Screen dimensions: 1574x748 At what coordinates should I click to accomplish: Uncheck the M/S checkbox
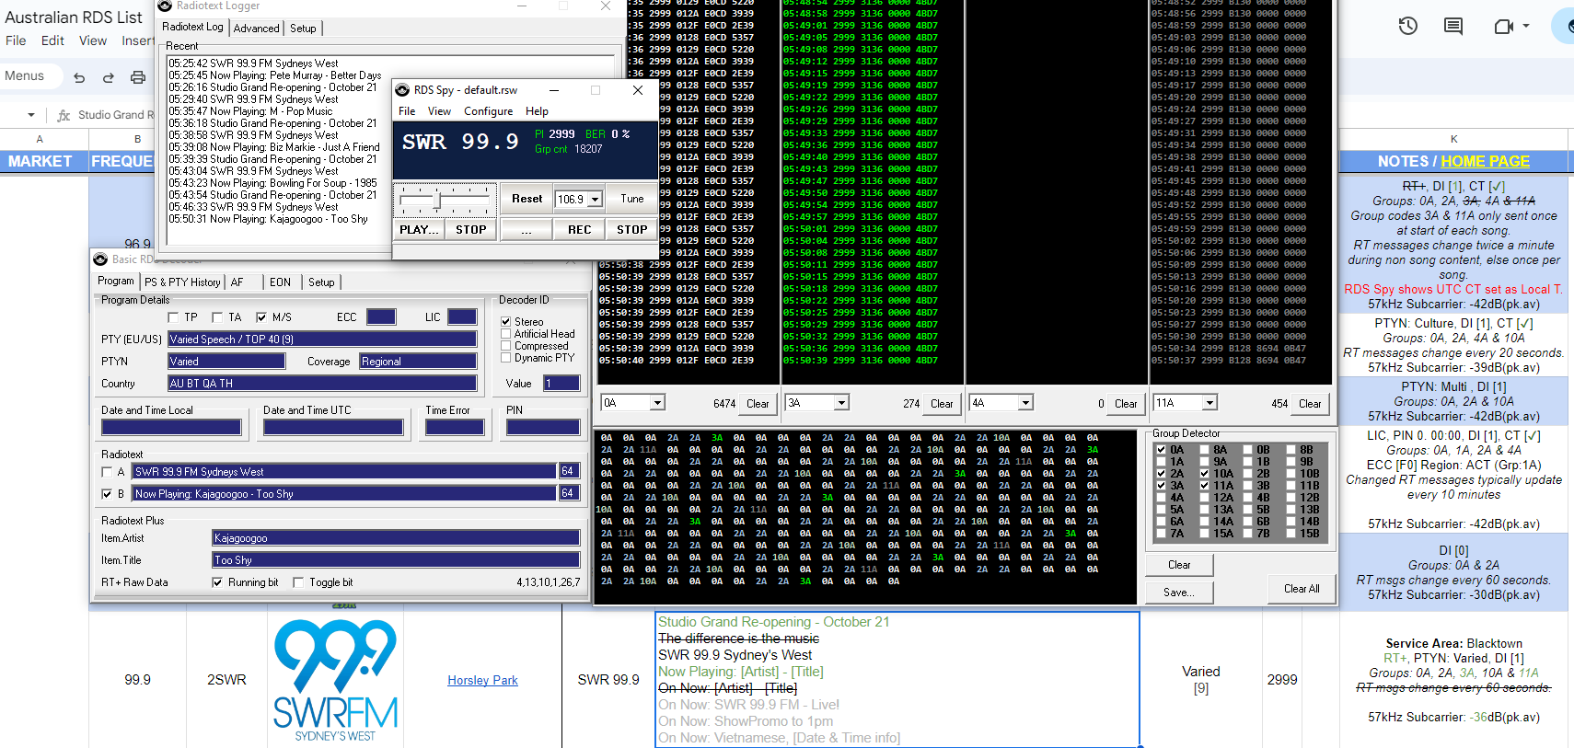coord(261,317)
